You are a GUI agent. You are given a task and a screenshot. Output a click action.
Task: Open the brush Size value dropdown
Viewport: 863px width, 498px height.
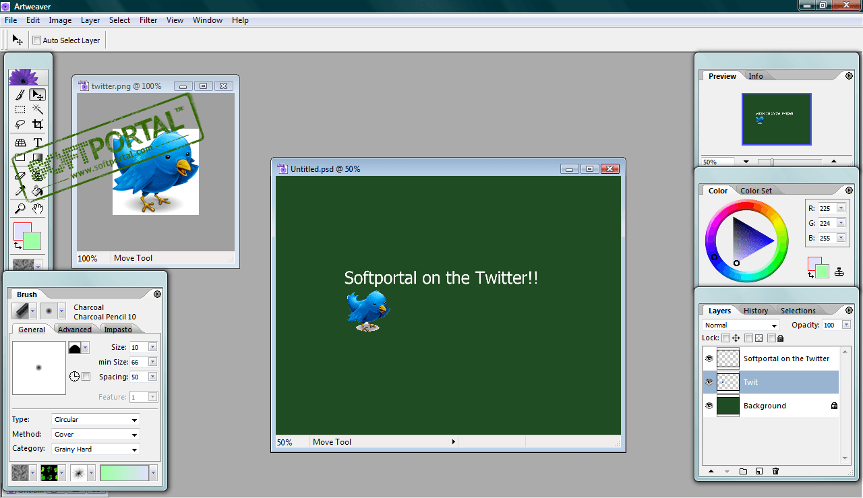(152, 347)
